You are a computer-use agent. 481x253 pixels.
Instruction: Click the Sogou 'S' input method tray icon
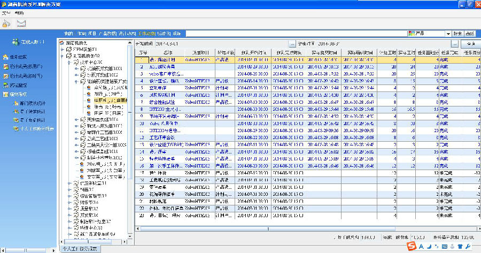coord(411,246)
